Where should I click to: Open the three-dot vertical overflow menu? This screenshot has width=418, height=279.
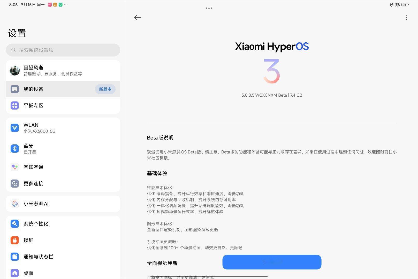(406, 17)
